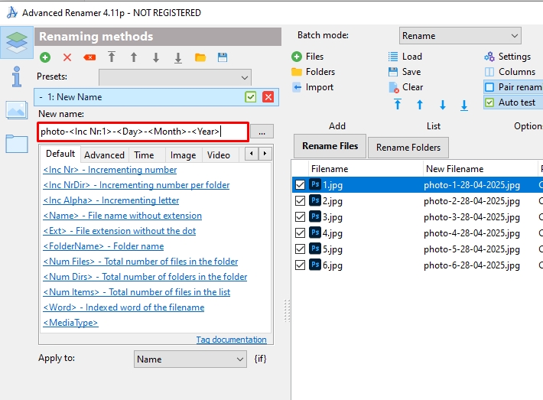Insert the <Inc Alpha> incrementing letter tag

click(111, 200)
